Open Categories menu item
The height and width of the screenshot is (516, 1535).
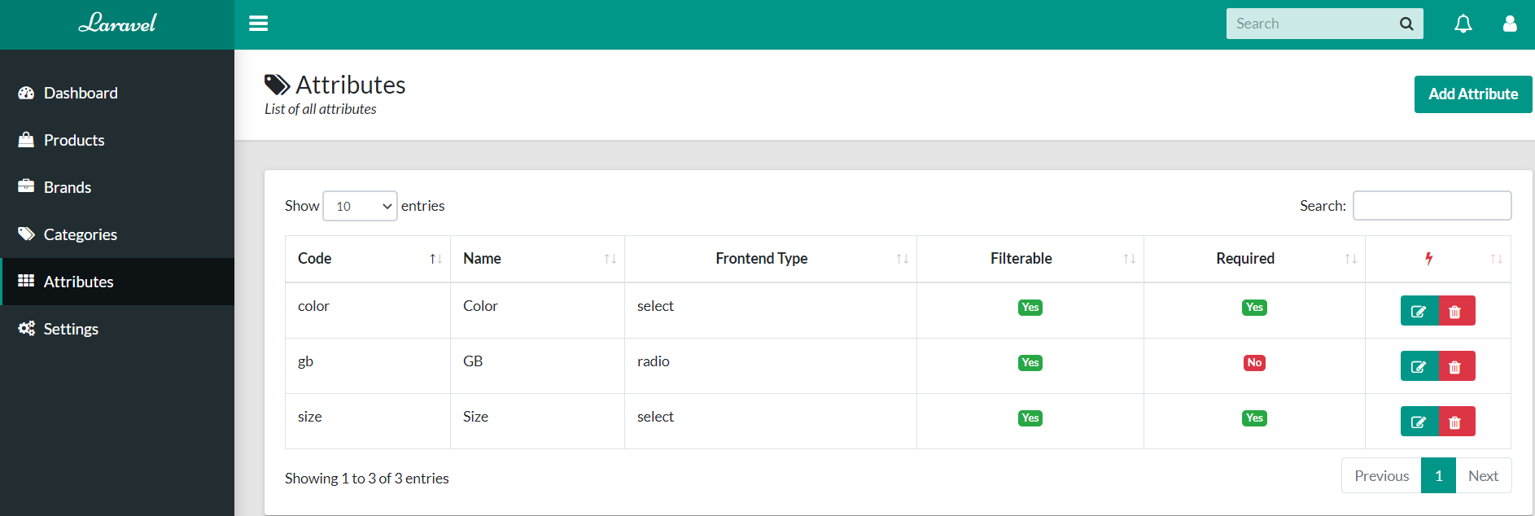117,234
